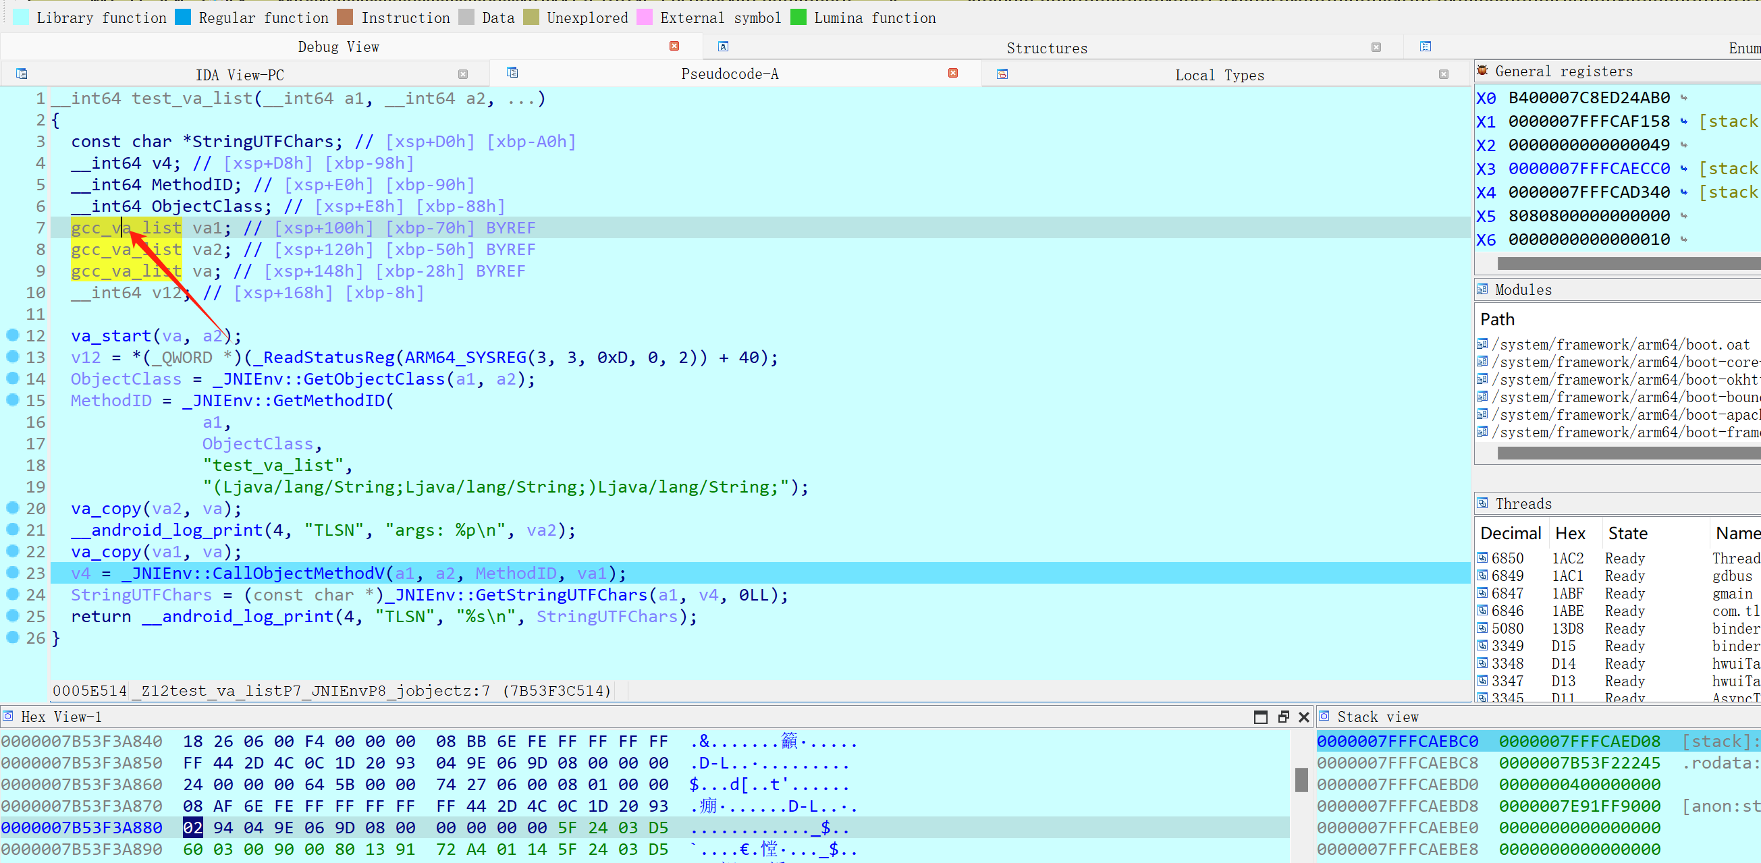1761x863 pixels.
Task: Follow the X1 register jump arrow
Action: (1684, 121)
